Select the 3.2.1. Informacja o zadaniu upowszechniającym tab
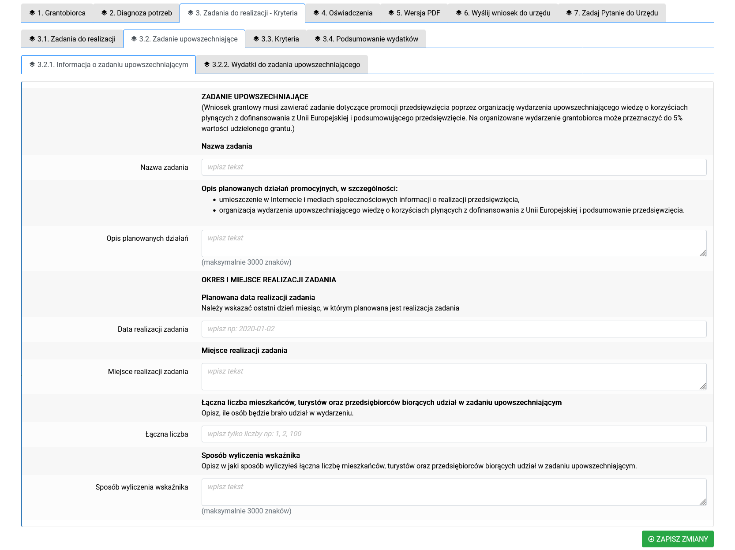 [109, 64]
